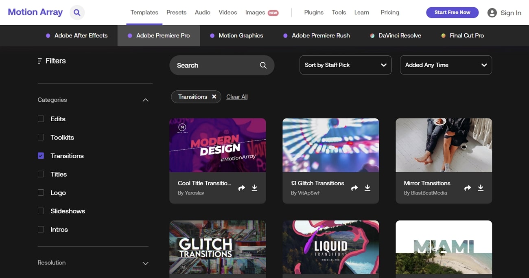Click the share arrow on Cool Title Transitions card
This screenshot has width=529, height=278.
[x=242, y=188]
